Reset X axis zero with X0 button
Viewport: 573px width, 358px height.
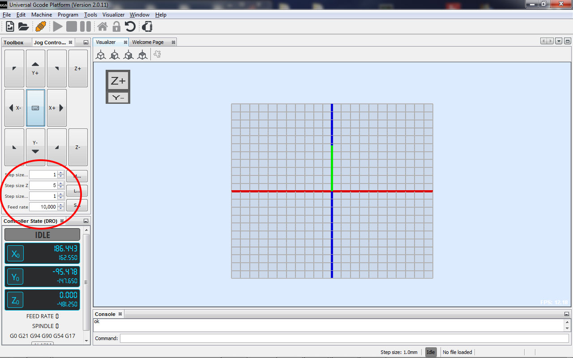15,254
